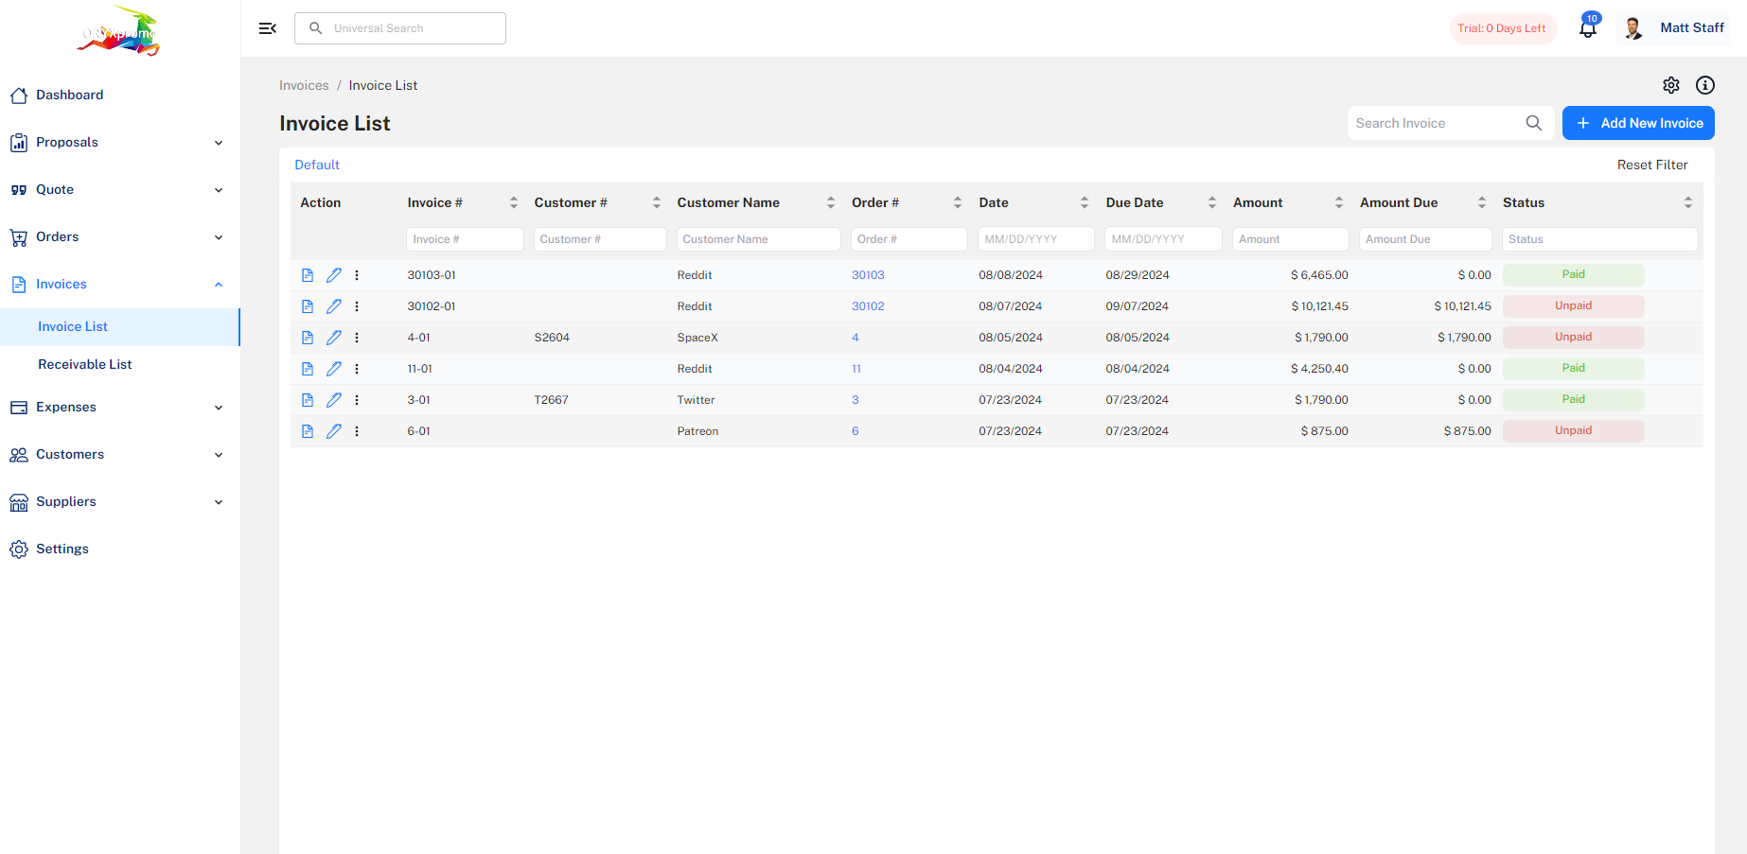View document for invoice 30103-01
This screenshot has height=854, width=1747.
click(308, 275)
